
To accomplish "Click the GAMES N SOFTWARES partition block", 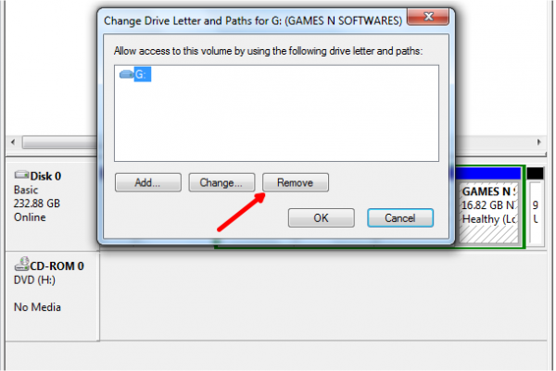I will click(x=488, y=213).
